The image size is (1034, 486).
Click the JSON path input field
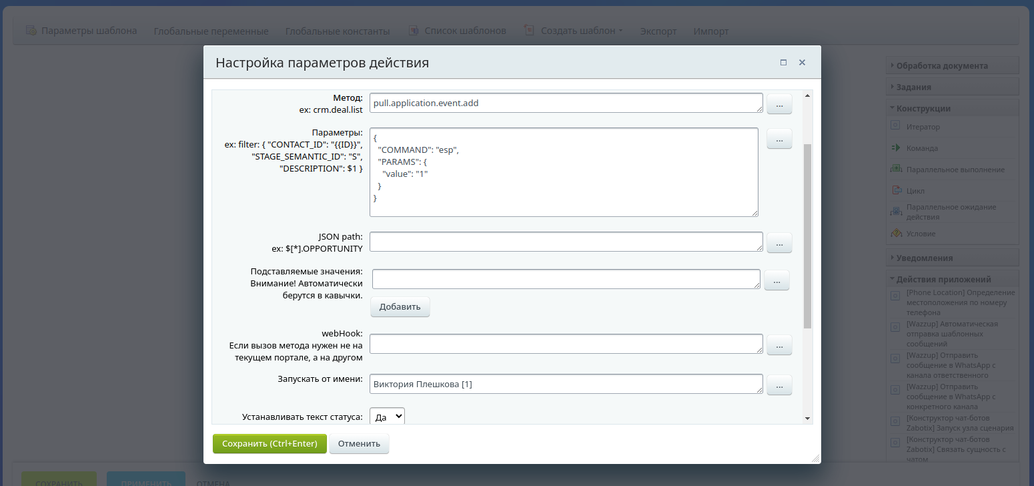point(566,242)
